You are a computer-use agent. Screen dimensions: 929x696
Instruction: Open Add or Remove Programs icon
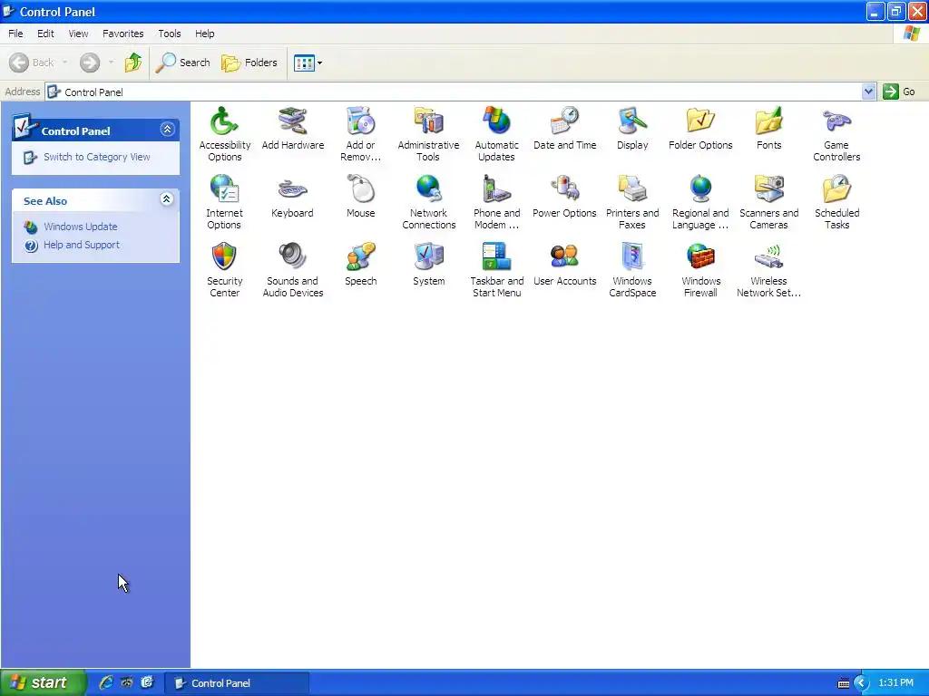coord(360,122)
